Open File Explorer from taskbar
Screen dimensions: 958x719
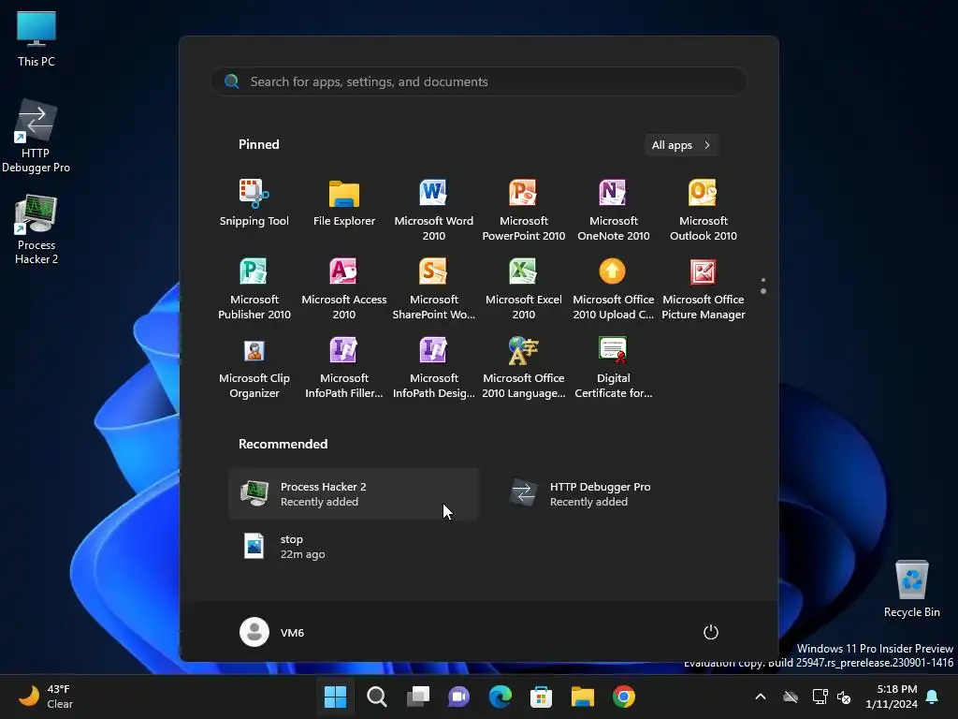583,697
